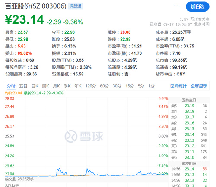This screenshot has width=216, height=187.
Task: Open the 月K chart tab
Action: 56,86
